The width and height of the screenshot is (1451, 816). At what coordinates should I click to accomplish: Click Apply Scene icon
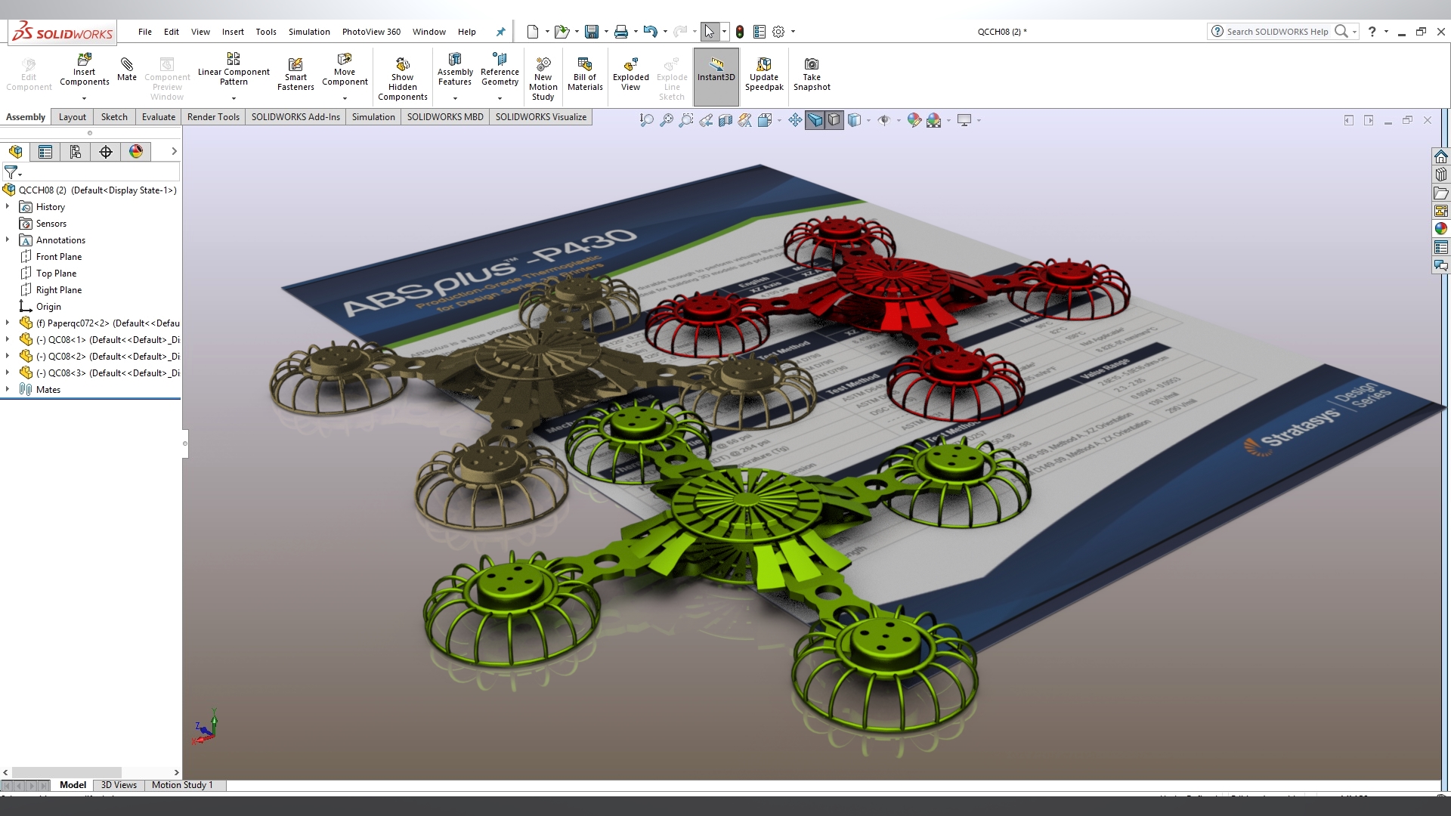pos(934,120)
